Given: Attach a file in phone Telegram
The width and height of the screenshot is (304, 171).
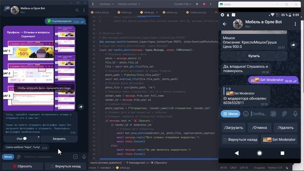Looking at the screenshot, I should [284, 114].
